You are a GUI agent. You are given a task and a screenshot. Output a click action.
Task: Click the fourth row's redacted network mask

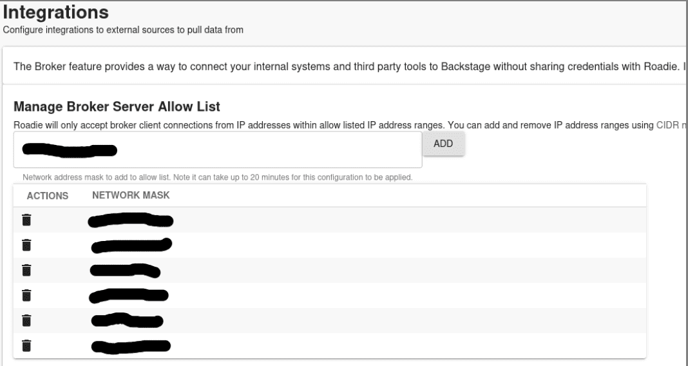(129, 296)
